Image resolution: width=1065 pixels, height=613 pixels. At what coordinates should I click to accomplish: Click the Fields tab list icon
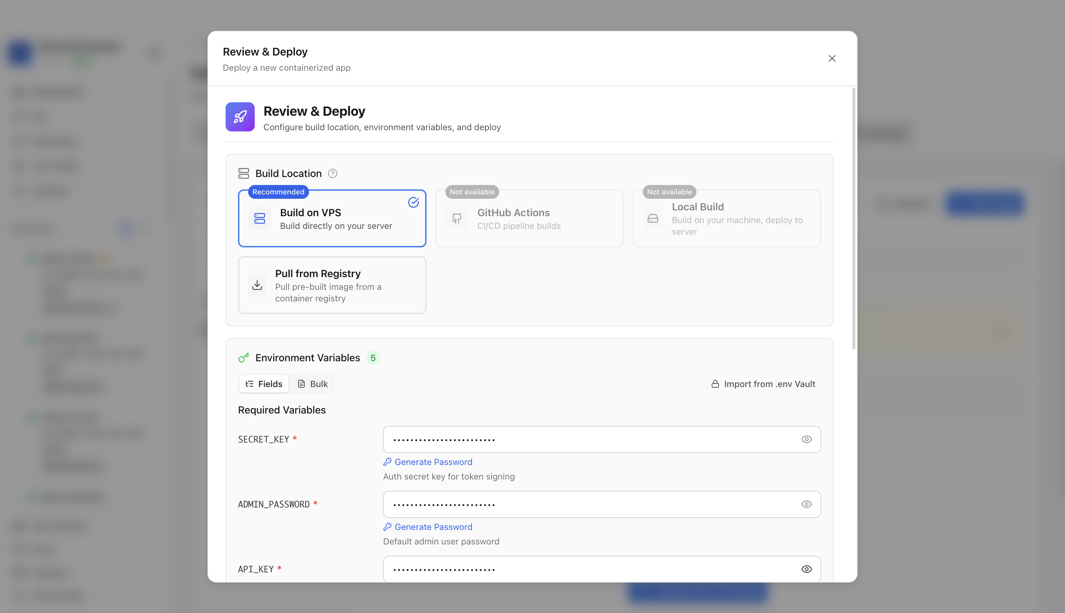pyautogui.click(x=250, y=384)
